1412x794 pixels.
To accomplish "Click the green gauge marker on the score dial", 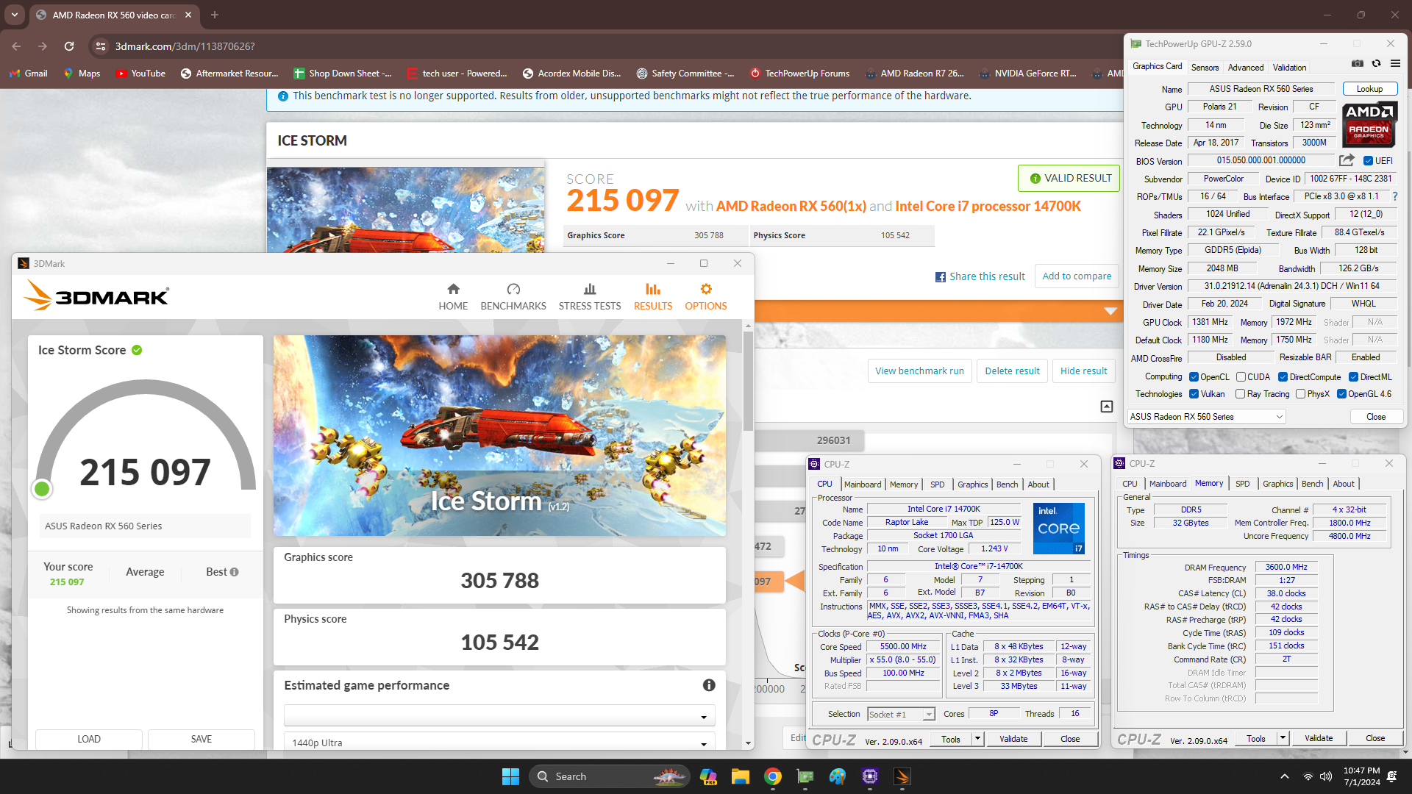I will [42, 488].
